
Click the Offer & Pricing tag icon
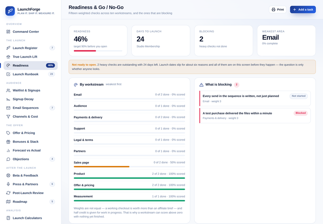pyautogui.click(x=8, y=133)
